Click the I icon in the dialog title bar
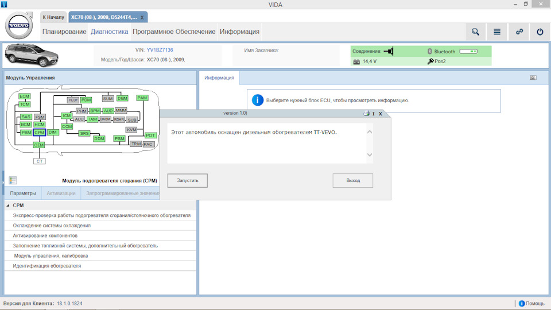The image size is (551, 310). 374,114
